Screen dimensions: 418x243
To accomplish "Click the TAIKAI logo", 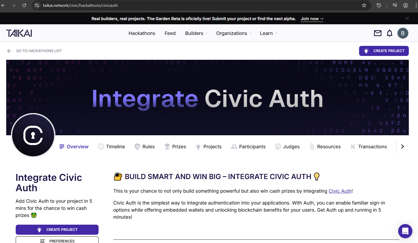I will [x=19, y=33].
